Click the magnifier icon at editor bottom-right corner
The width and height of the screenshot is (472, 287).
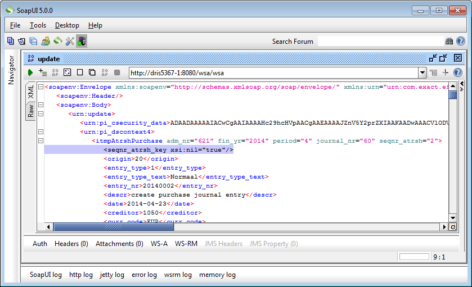(453, 227)
